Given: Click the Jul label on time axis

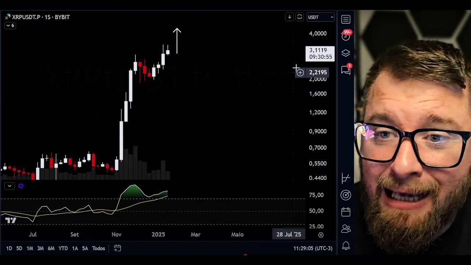Looking at the screenshot, I should click(33, 234).
